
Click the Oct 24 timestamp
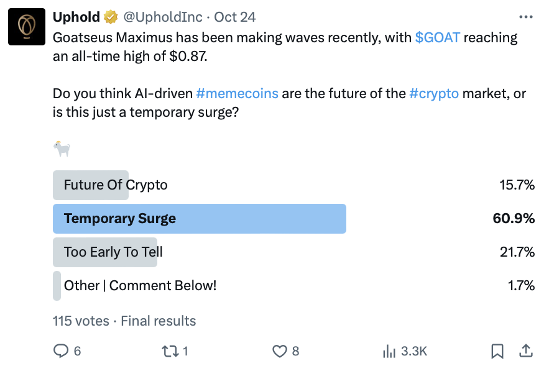click(x=235, y=17)
